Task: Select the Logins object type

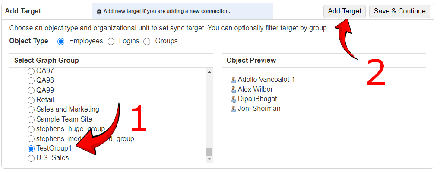Action: (111, 42)
